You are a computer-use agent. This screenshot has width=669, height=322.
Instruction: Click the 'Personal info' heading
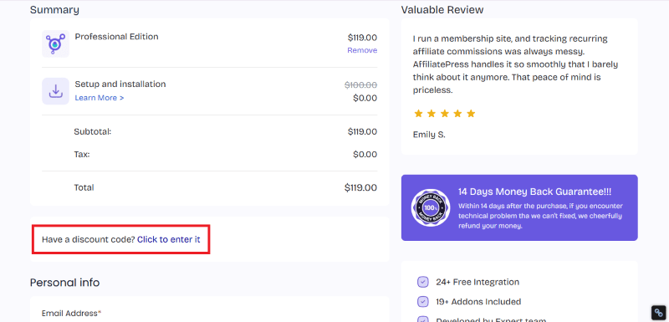(x=65, y=283)
